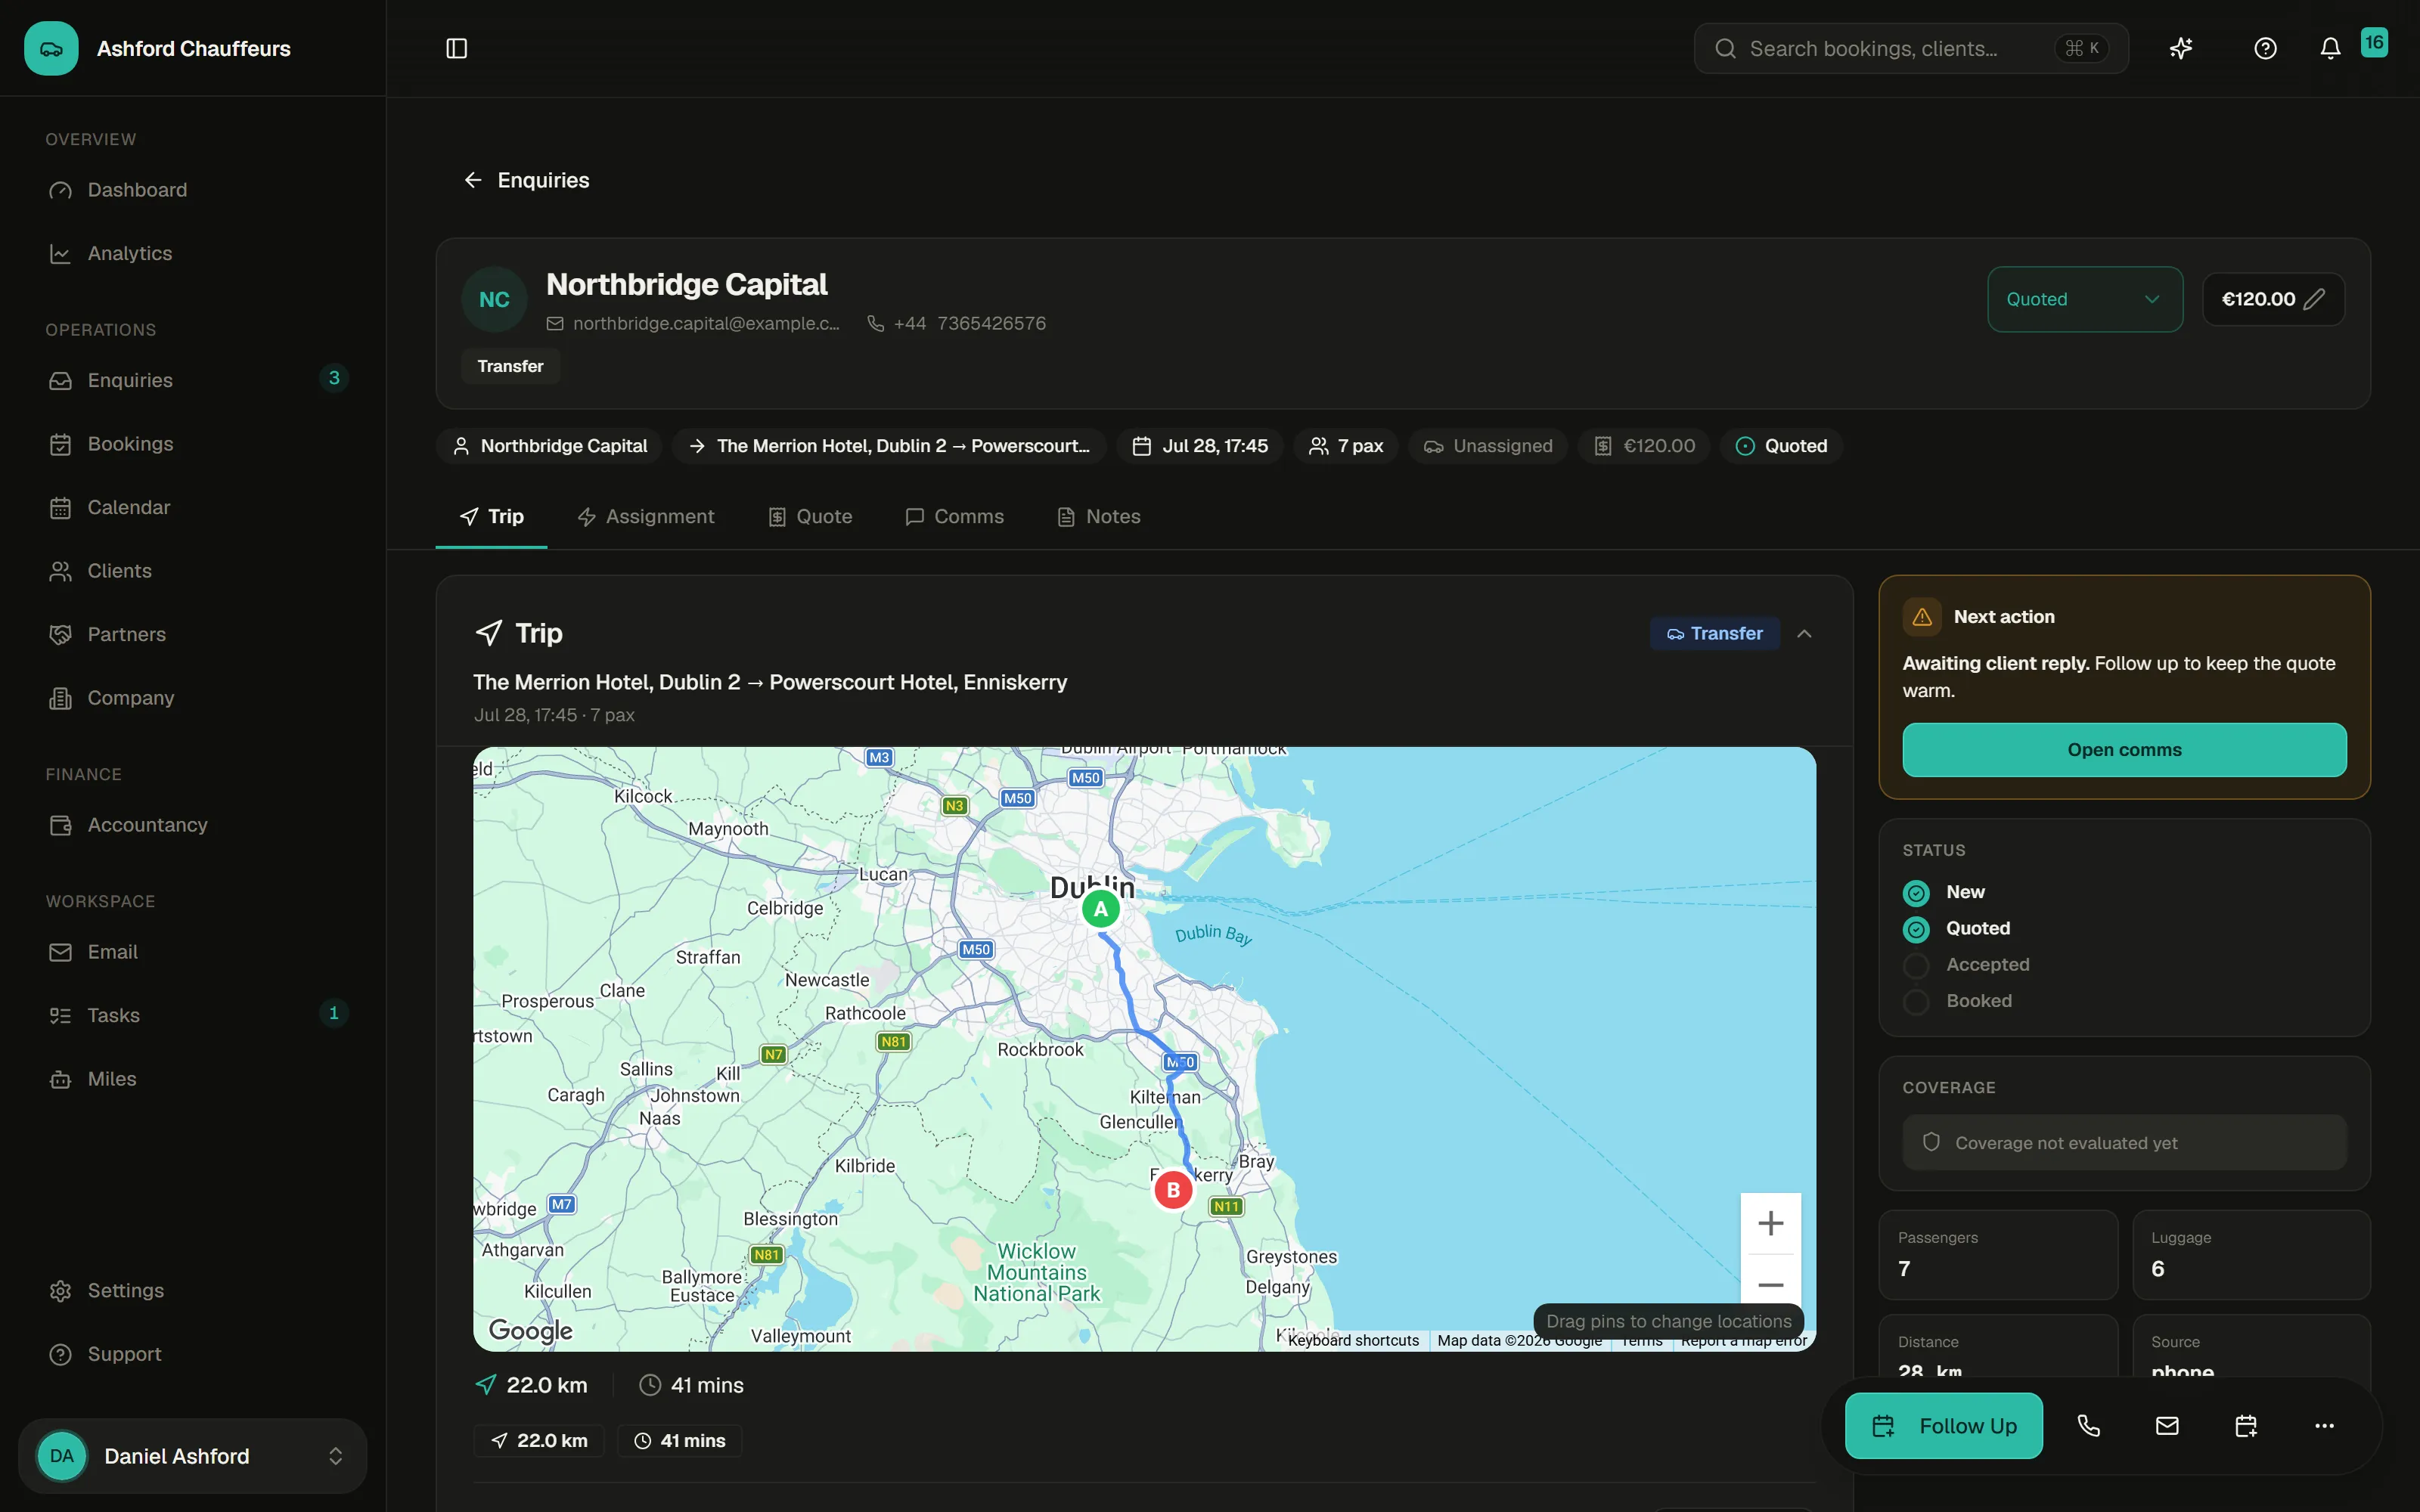
Task: Click the Coverage not evaluated yet box
Action: (x=2124, y=1142)
